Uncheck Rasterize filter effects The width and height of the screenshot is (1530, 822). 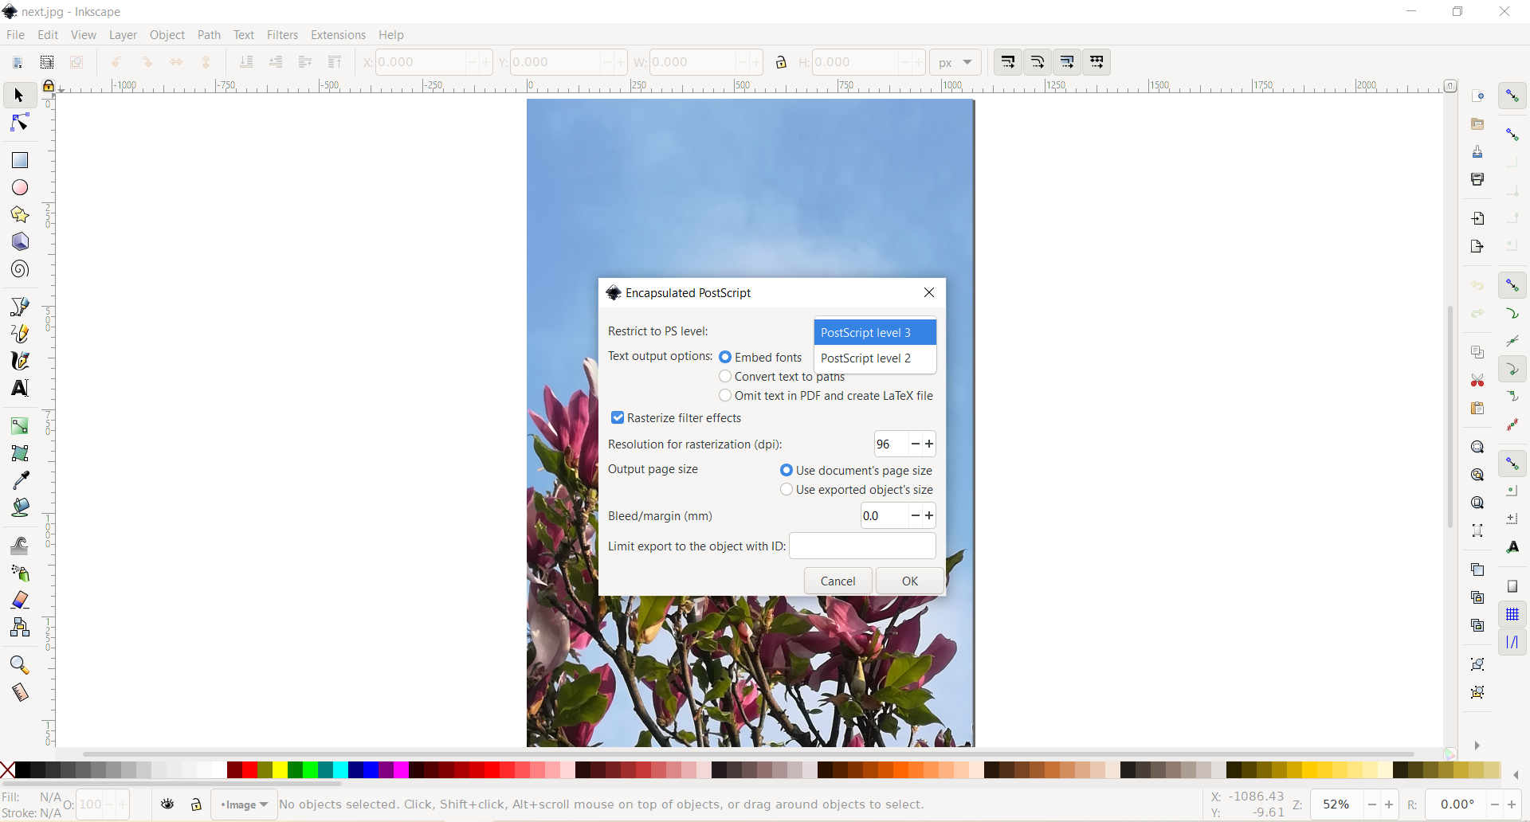click(x=618, y=418)
